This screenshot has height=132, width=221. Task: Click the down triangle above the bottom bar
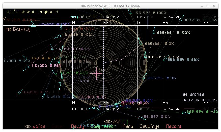[x=118, y=121]
